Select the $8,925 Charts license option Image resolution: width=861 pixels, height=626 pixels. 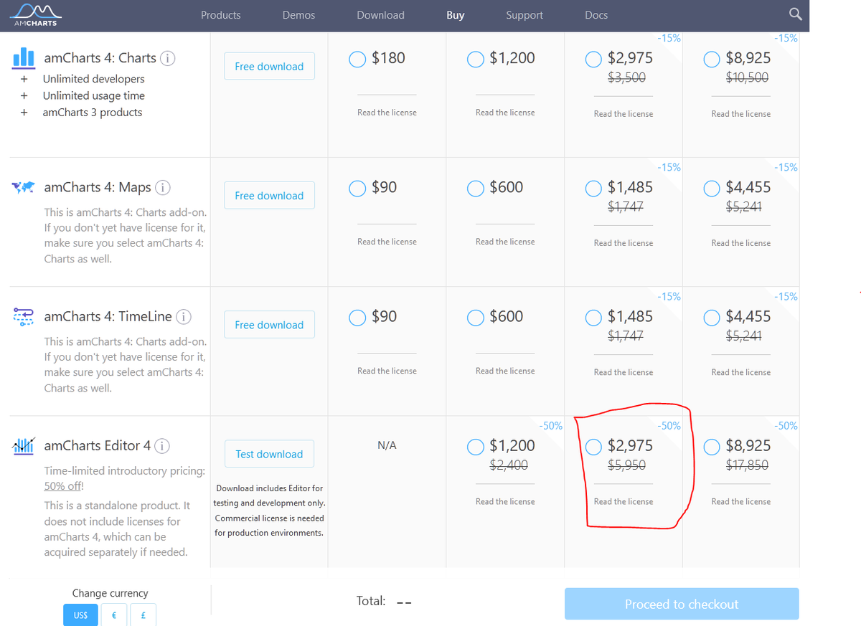point(712,59)
